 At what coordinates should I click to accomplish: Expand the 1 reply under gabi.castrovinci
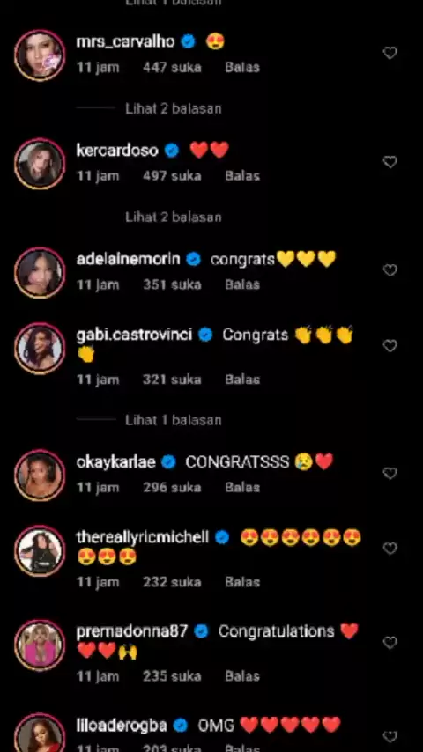(x=174, y=421)
